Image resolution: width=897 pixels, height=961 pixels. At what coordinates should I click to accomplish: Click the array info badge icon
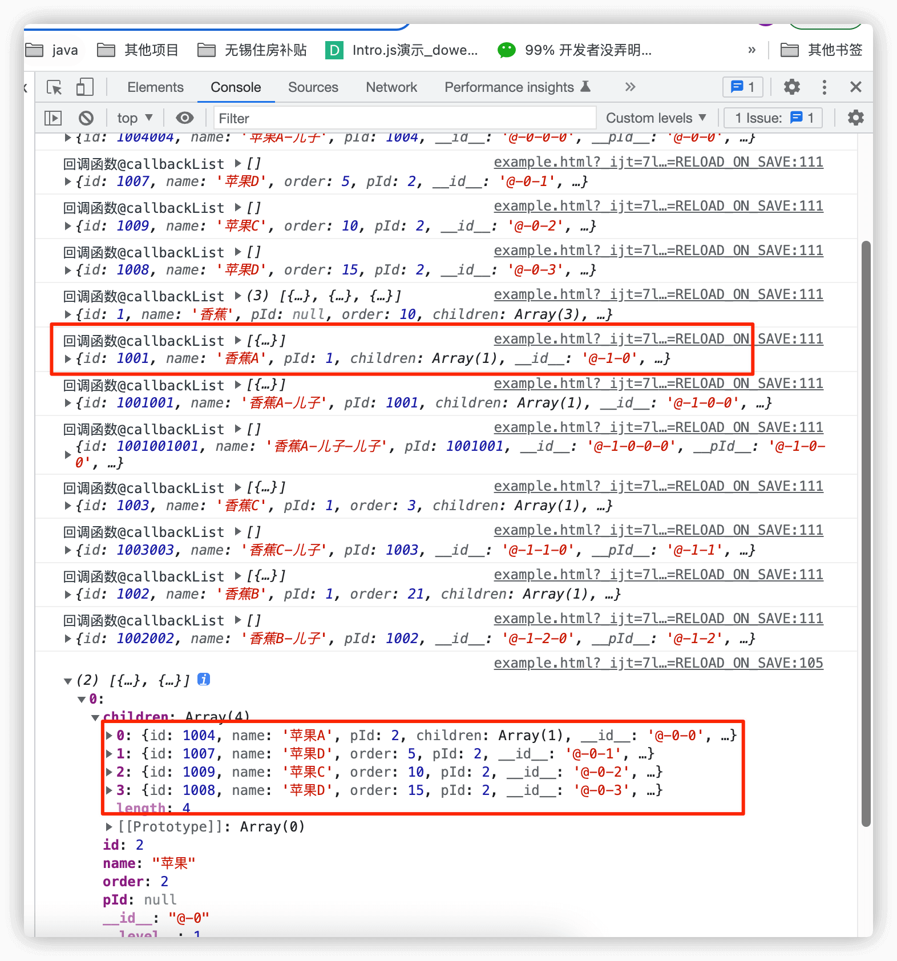coord(204,679)
